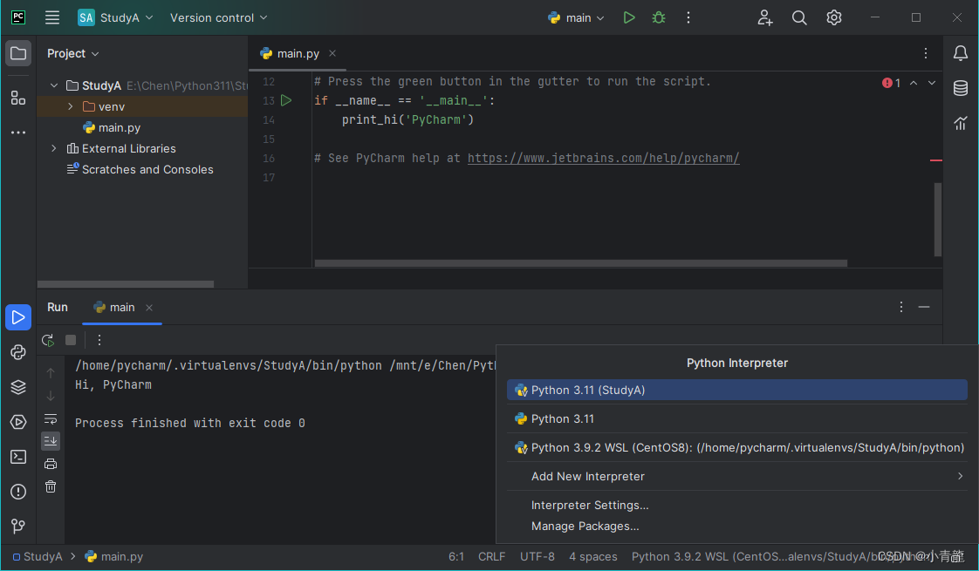Open Python Packages layers icon
979x571 pixels.
point(18,387)
